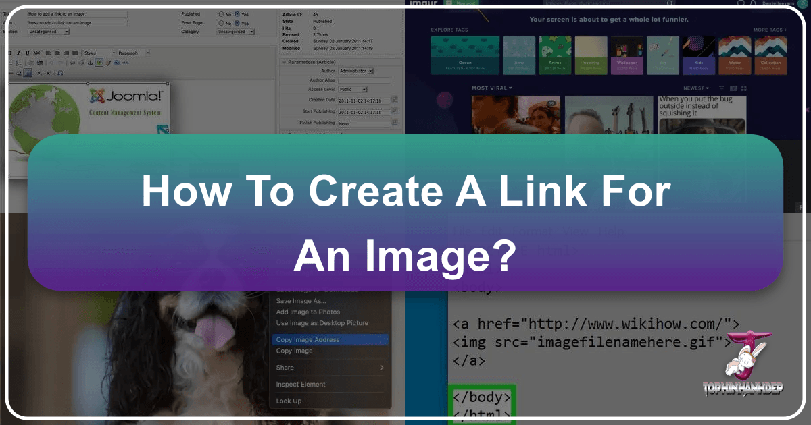Screen dimensions: 811x425
Task: Click the Italic formatting icon
Action: click(x=18, y=53)
